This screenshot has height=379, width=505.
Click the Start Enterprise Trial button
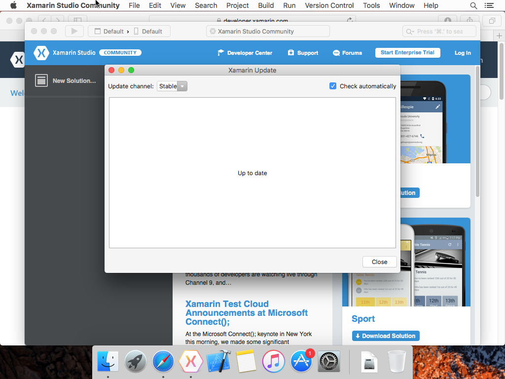[407, 53]
